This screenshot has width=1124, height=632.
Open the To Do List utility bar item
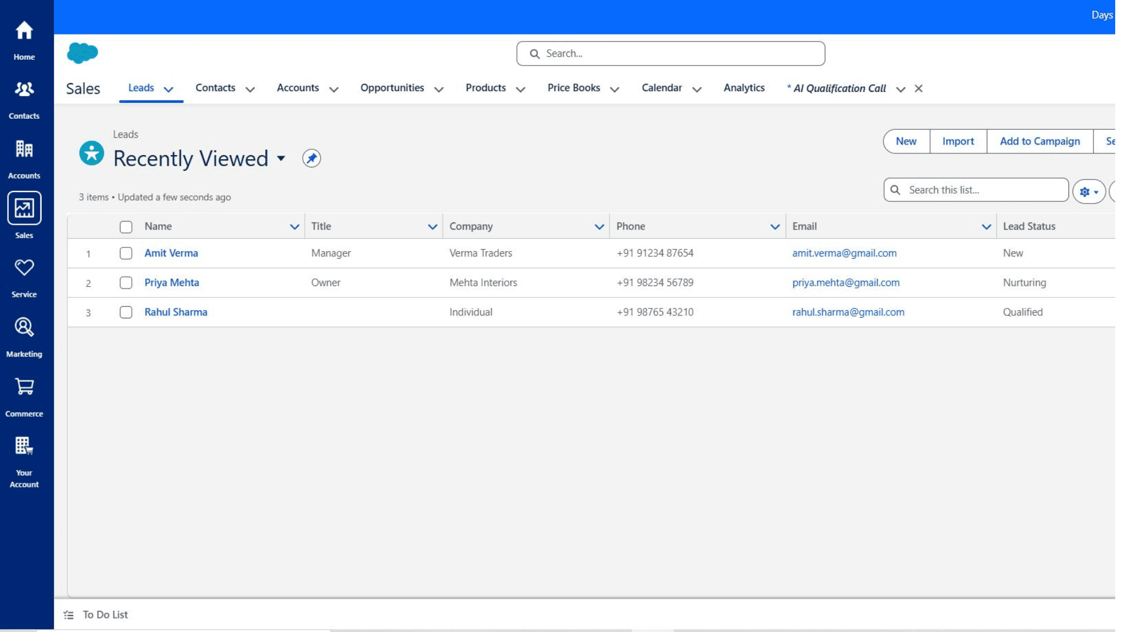96,615
